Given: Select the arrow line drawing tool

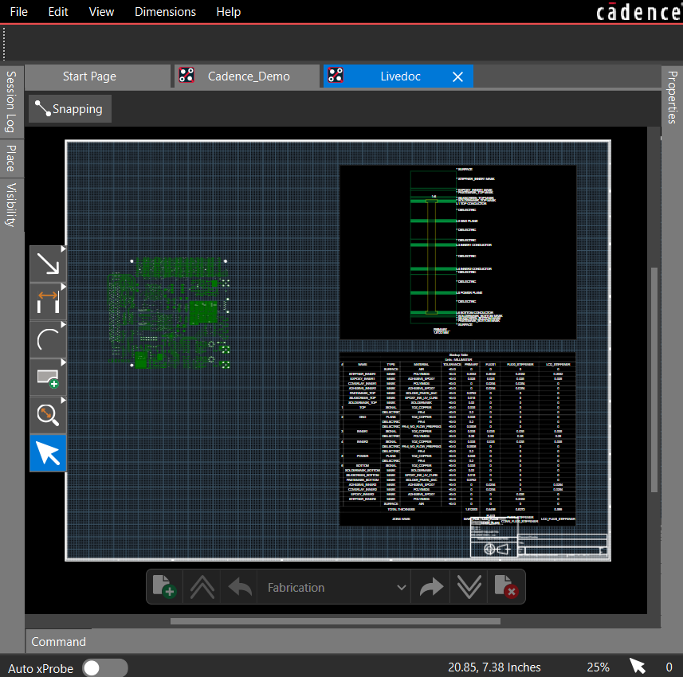Looking at the screenshot, I should pyautogui.click(x=48, y=264).
